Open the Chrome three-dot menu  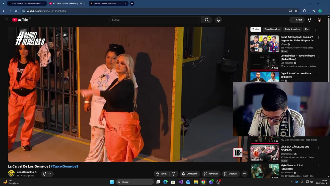326,11
